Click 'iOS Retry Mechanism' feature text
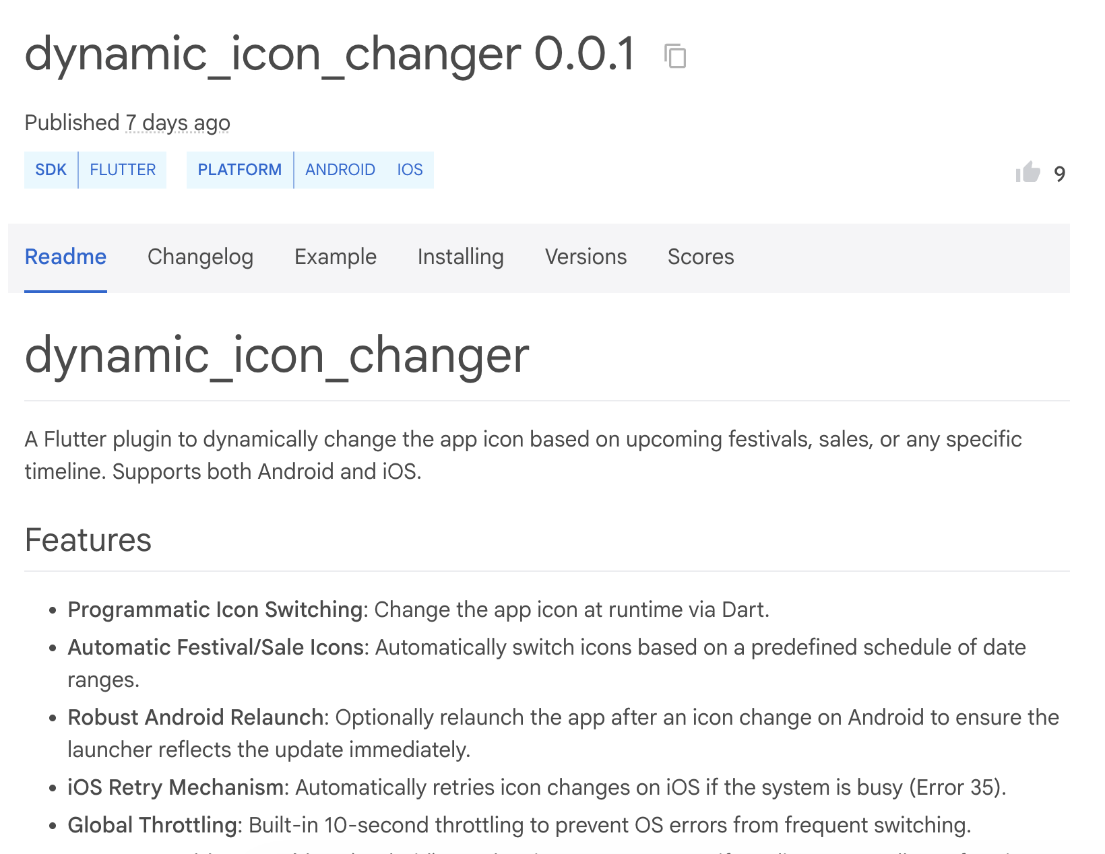This screenshot has width=1105, height=854. click(175, 787)
